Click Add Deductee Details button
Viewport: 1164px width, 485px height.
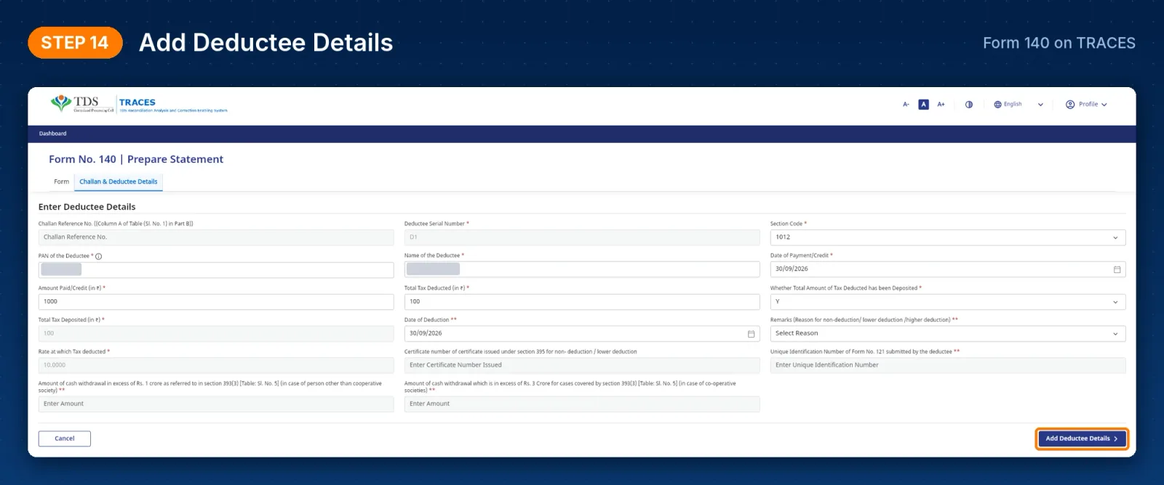(x=1082, y=439)
